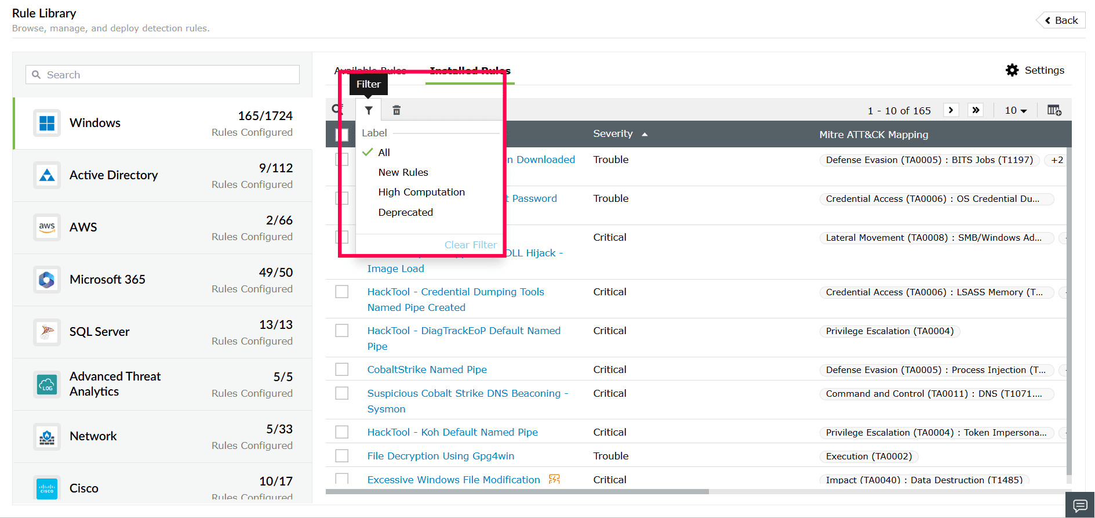This screenshot has width=1095, height=518.
Task: Sort by Severity column arrow
Action: (645, 135)
